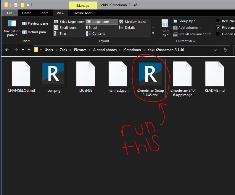This screenshot has width=235, height=195.
Task: Select r2modman Setup 3.1.46.exe
Action: pyautogui.click(x=150, y=78)
